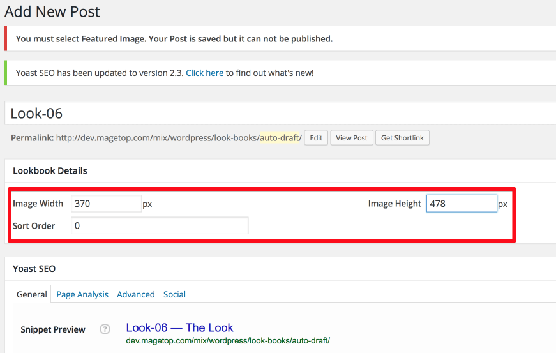The height and width of the screenshot is (353, 556).
Task: Click the Snippet Preview label
Action: point(53,329)
